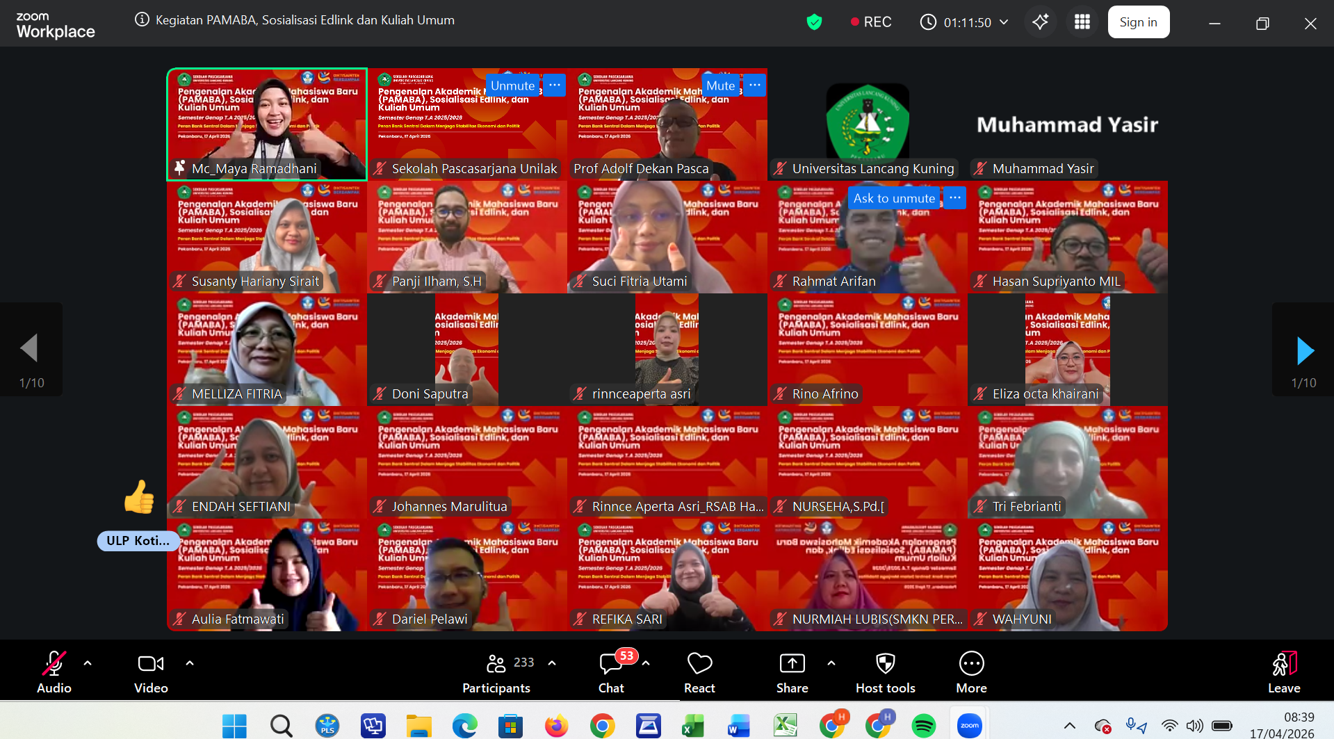Open Word from taskbar

[739, 726]
